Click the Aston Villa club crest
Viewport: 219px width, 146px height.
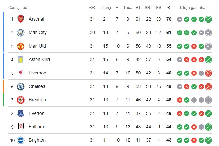click(21, 59)
